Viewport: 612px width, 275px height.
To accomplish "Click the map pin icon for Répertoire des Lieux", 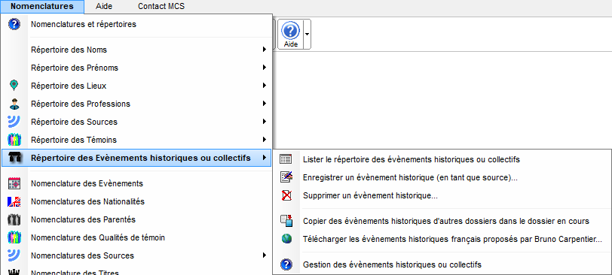I will coord(14,86).
